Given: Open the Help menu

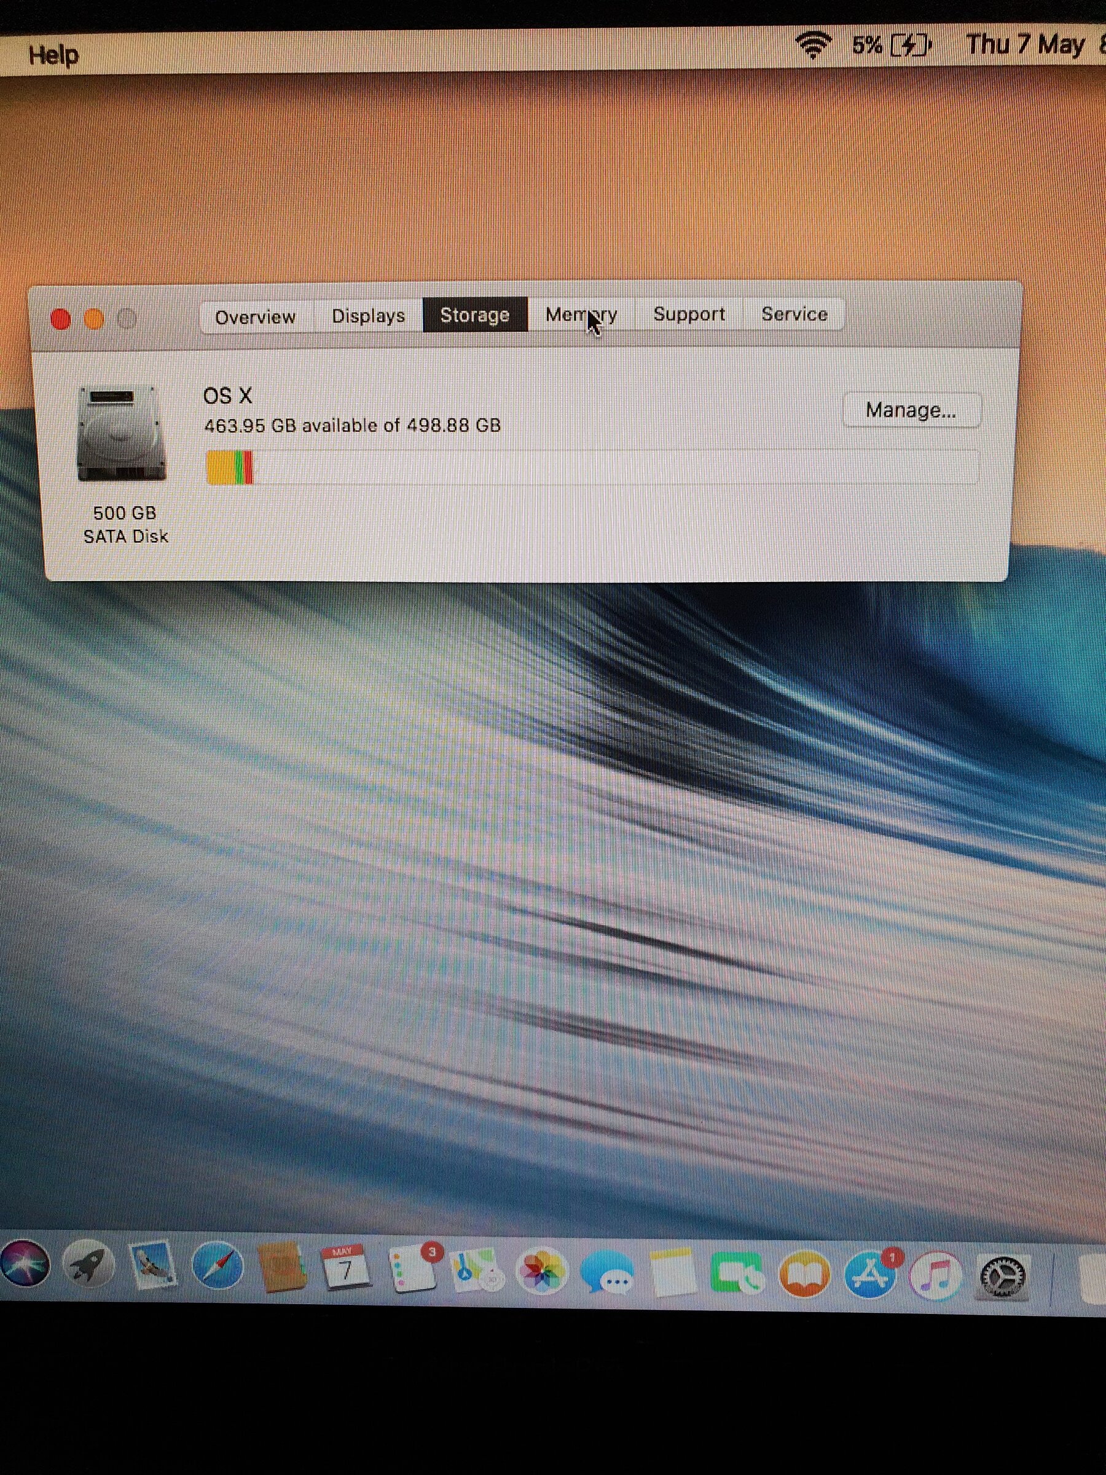Looking at the screenshot, I should click(53, 55).
